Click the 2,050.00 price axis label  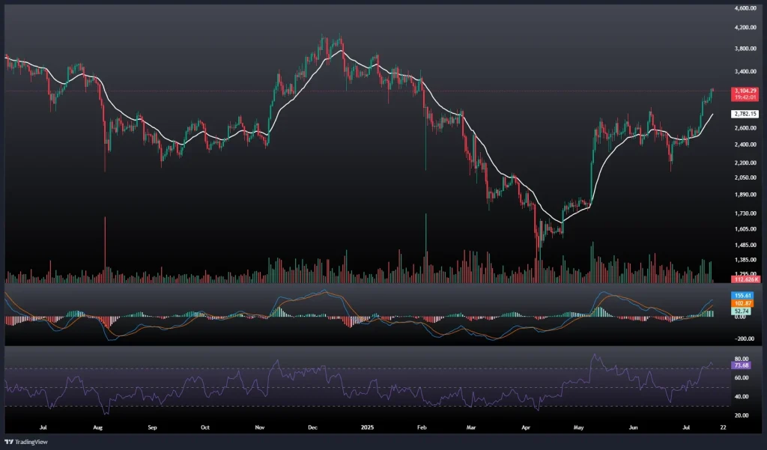coord(745,177)
